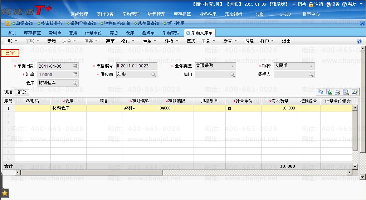Open the 采购管理 main menu
This screenshot has width=366, height=200.
click(x=131, y=14)
